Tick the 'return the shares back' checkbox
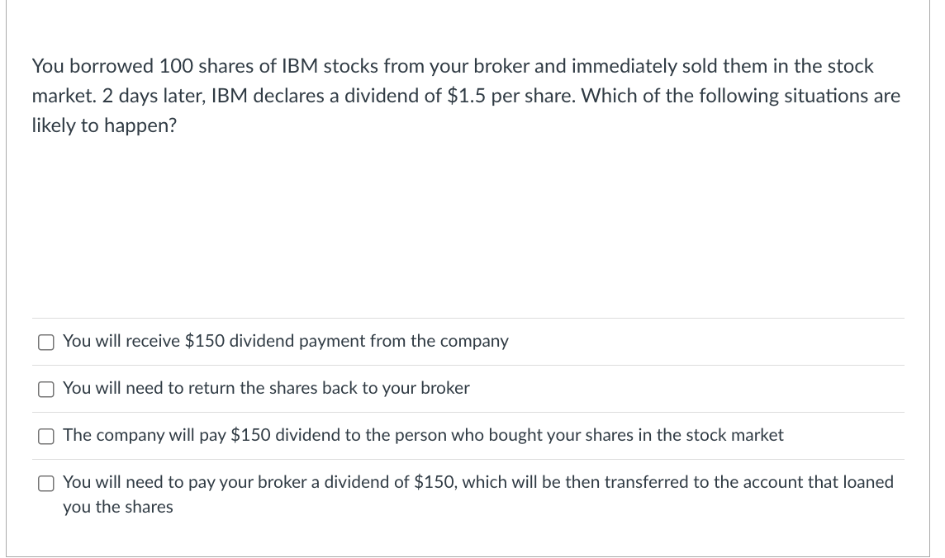The width and height of the screenshot is (945, 558). [45, 390]
